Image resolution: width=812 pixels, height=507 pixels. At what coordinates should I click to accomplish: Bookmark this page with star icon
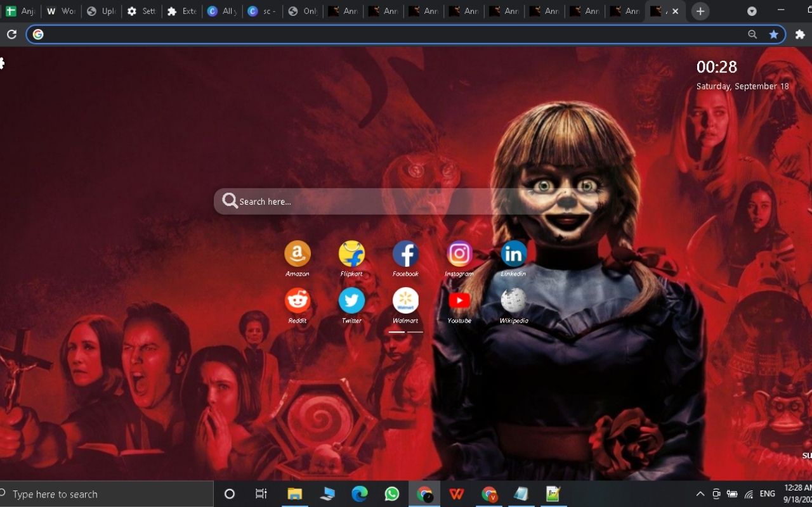773,34
